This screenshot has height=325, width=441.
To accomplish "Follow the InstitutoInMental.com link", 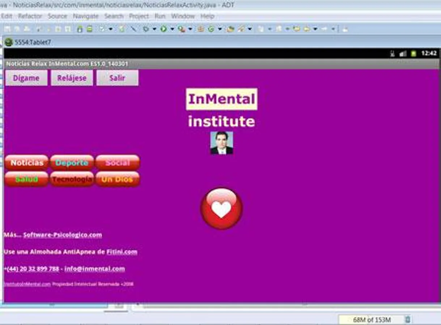I will coord(27,284).
